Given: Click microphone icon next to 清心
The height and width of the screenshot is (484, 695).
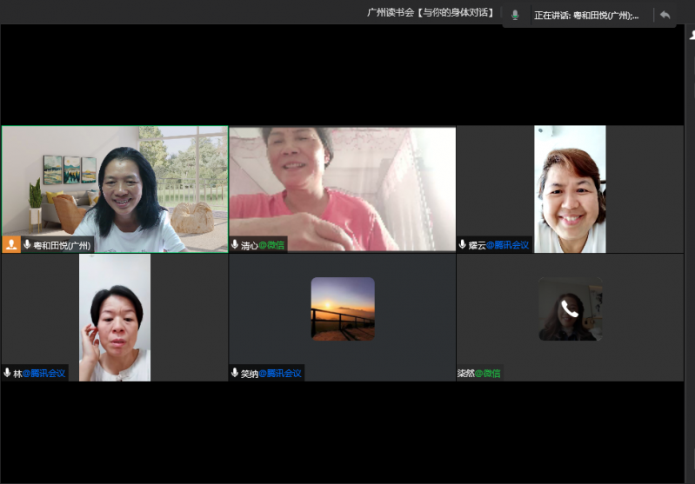Looking at the screenshot, I should (235, 245).
